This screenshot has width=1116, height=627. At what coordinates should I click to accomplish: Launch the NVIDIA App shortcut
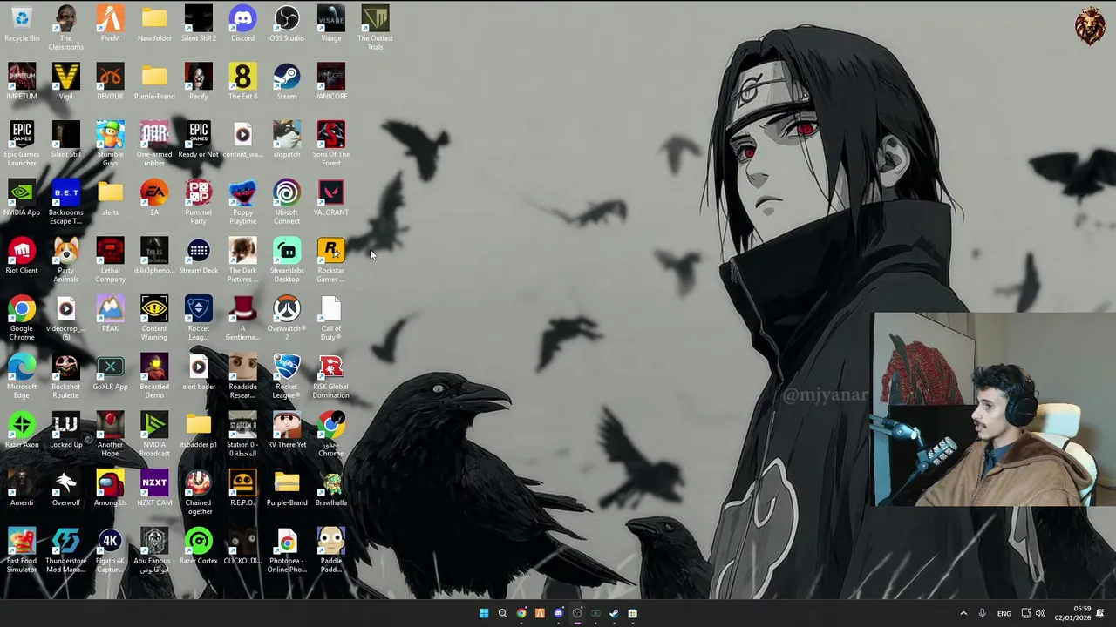click(x=22, y=199)
